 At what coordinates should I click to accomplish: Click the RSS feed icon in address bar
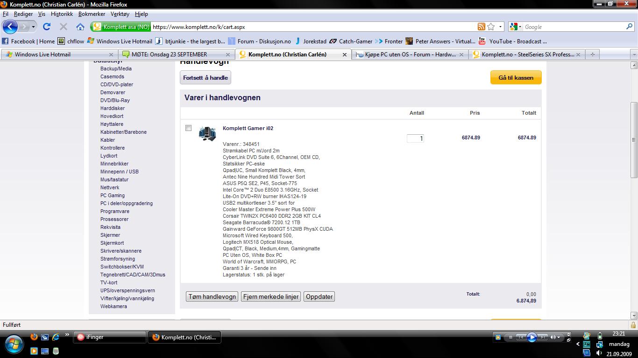[481, 27]
